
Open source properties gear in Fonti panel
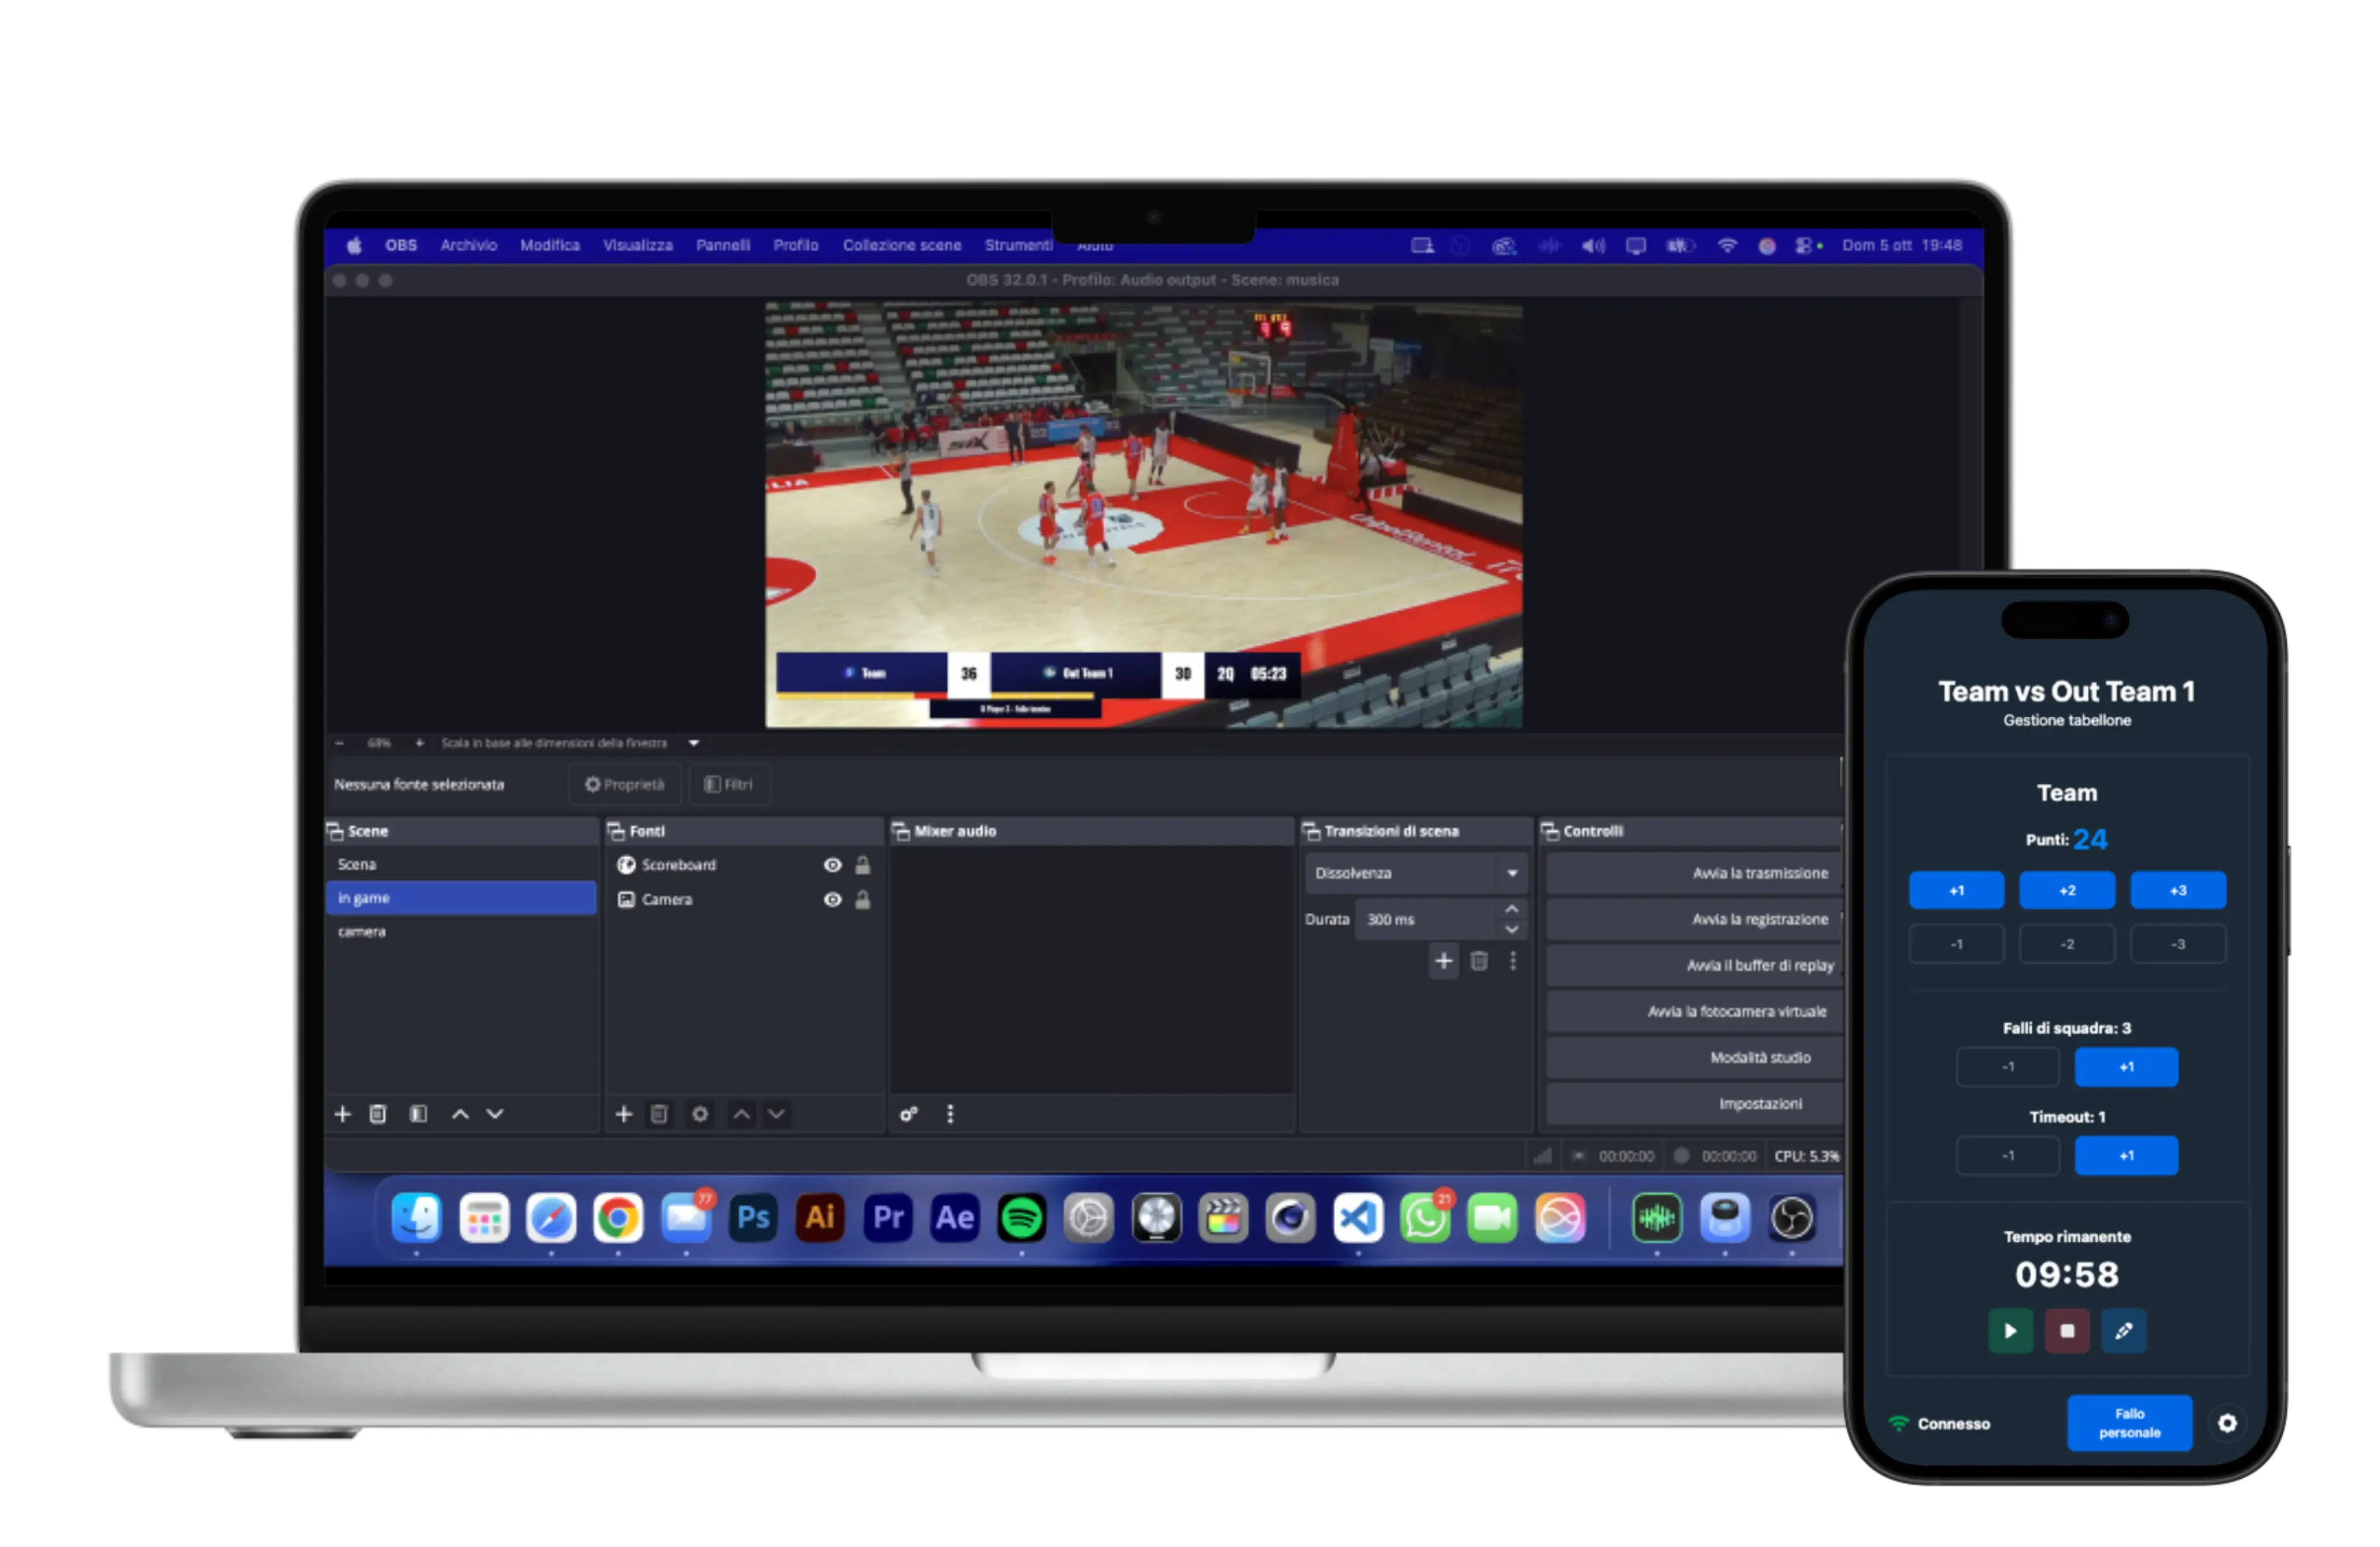pyautogui.click(x=700, y=1113)
